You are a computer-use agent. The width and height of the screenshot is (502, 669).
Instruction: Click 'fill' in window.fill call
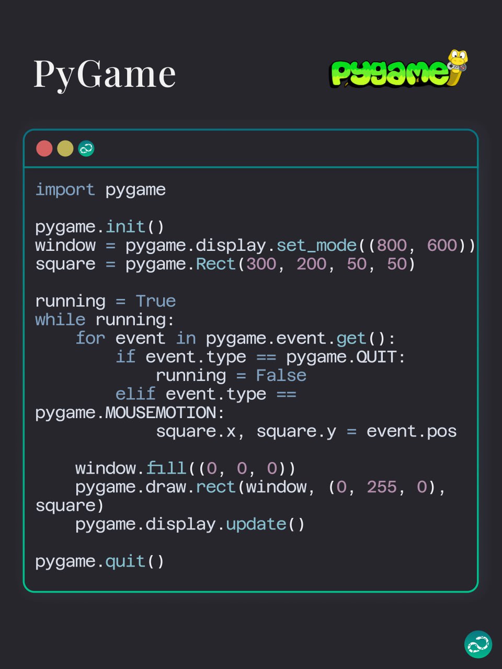(x=166, y=468)
